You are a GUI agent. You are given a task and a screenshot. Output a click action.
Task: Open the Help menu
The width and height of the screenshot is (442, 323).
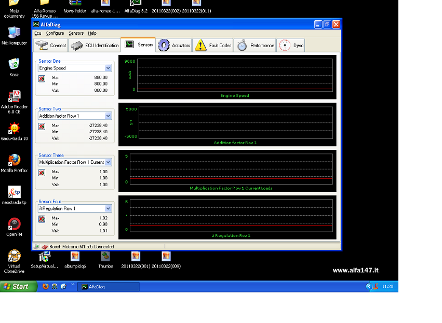click(92, 33)
